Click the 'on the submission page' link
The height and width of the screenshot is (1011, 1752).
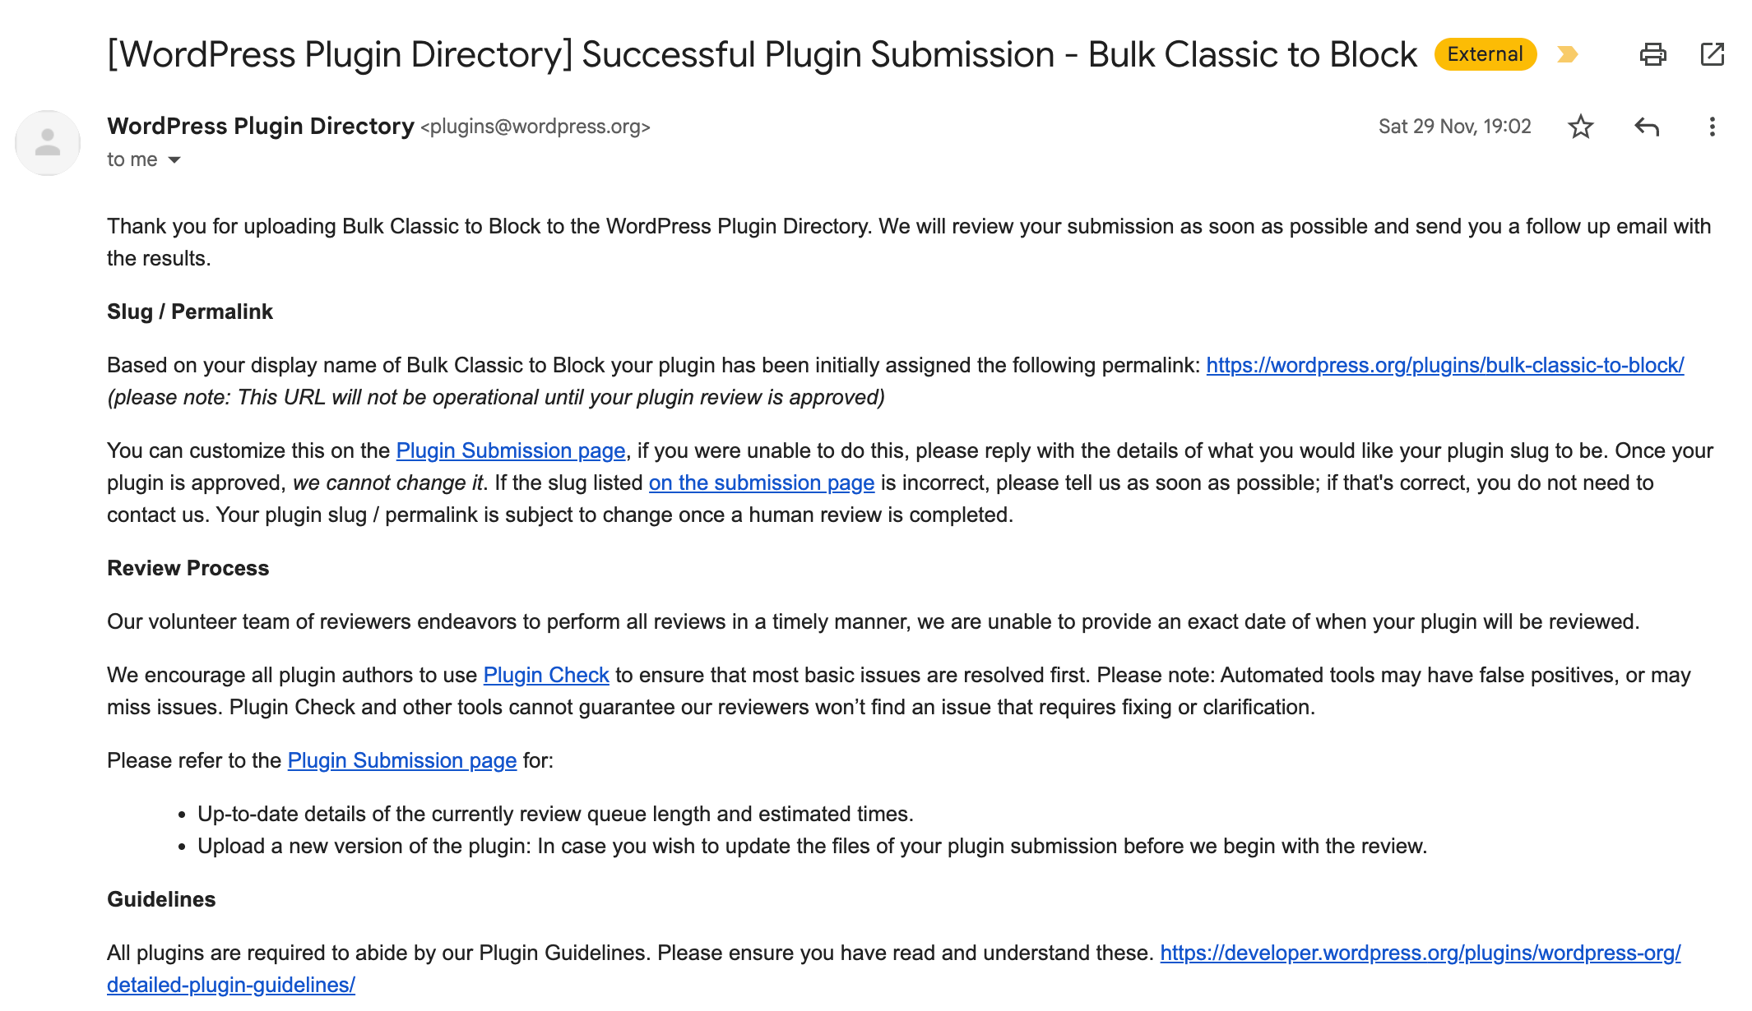(761, 482)
